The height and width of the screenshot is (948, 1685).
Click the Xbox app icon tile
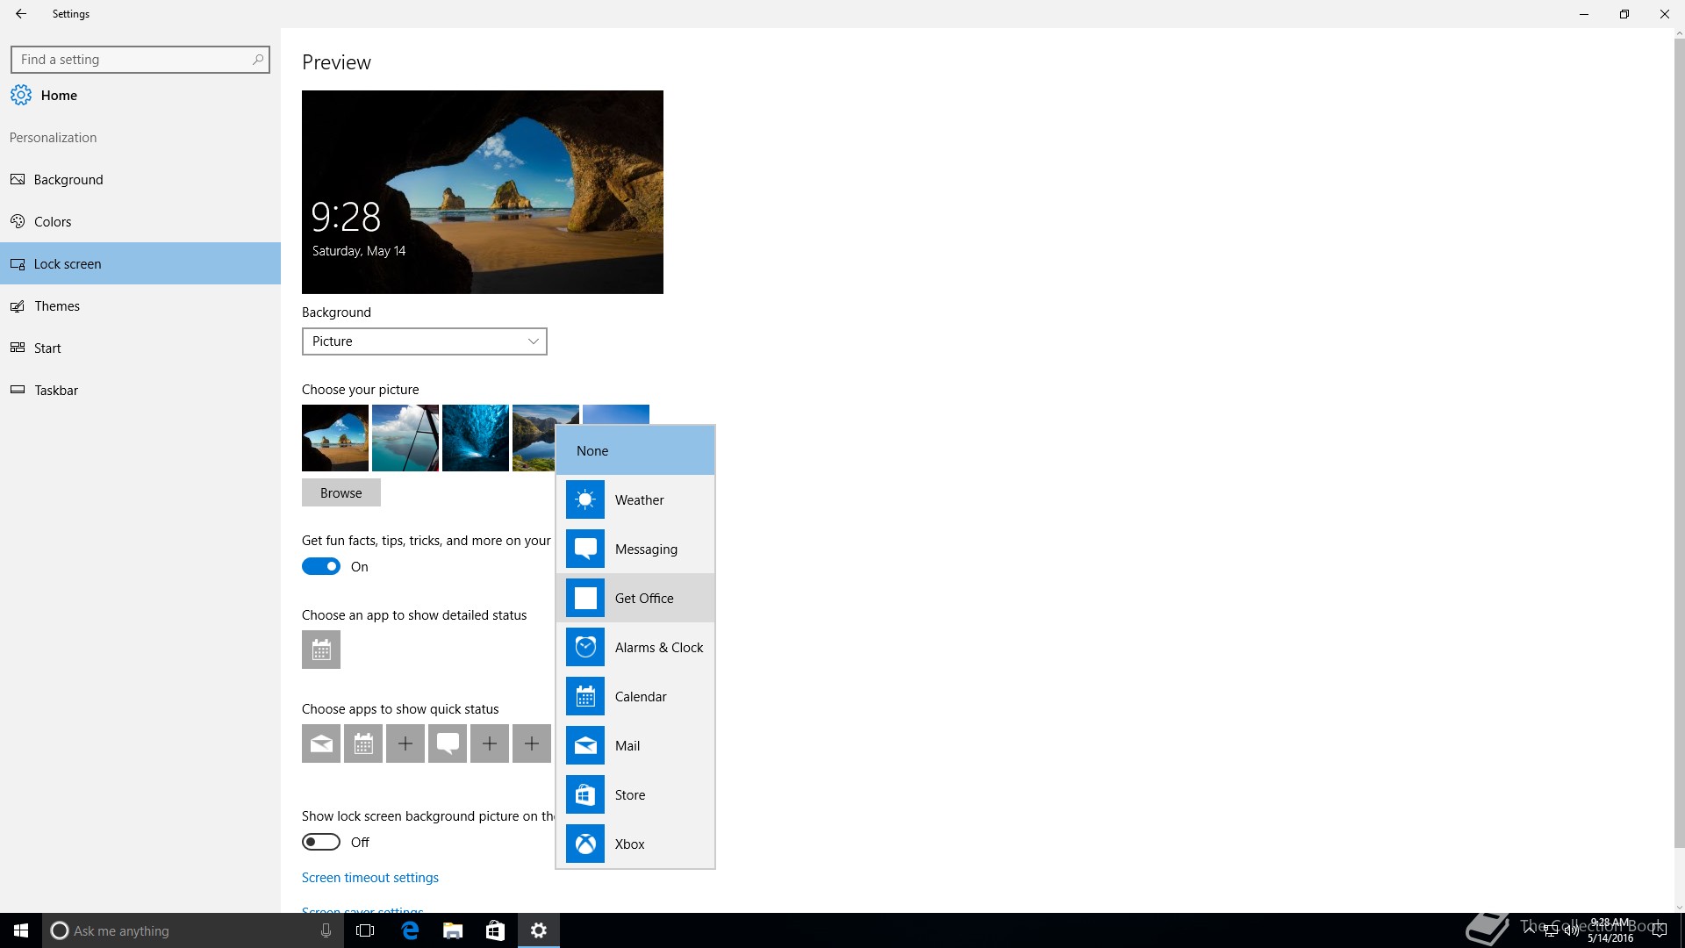tap(585, 844)
